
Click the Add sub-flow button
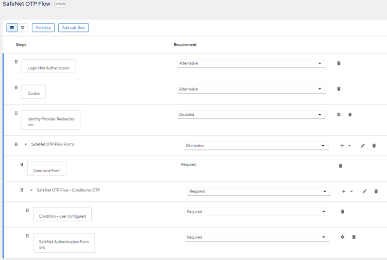tap(74, 27)
